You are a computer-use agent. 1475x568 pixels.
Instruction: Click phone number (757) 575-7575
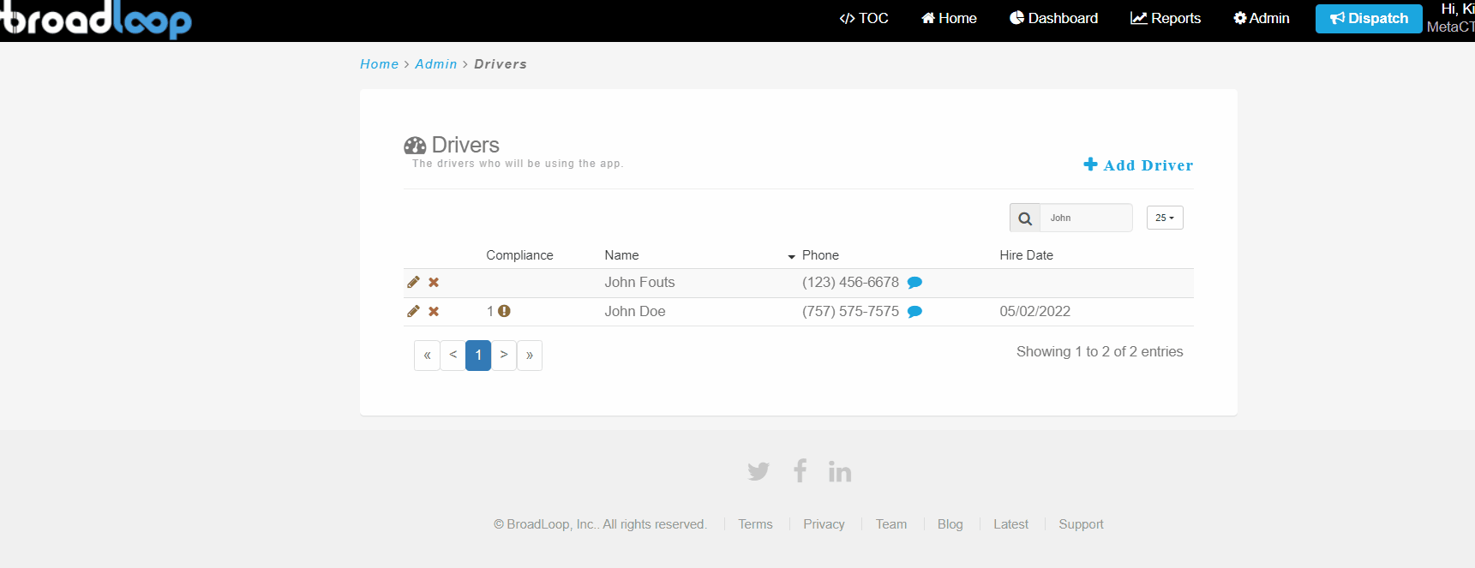click(850, 312)
